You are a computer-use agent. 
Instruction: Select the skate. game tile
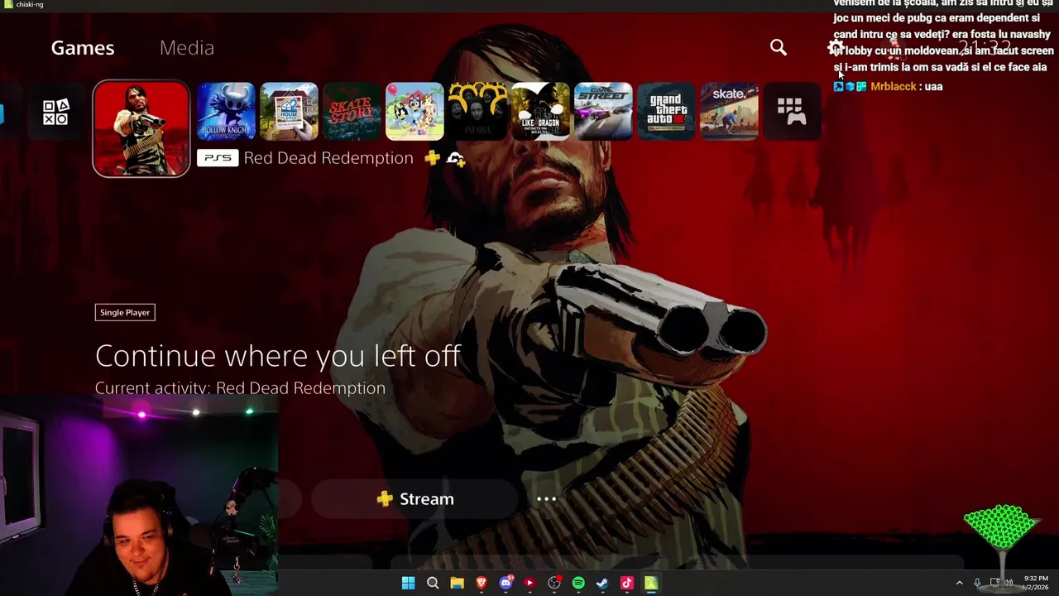(x=729, y=111)
